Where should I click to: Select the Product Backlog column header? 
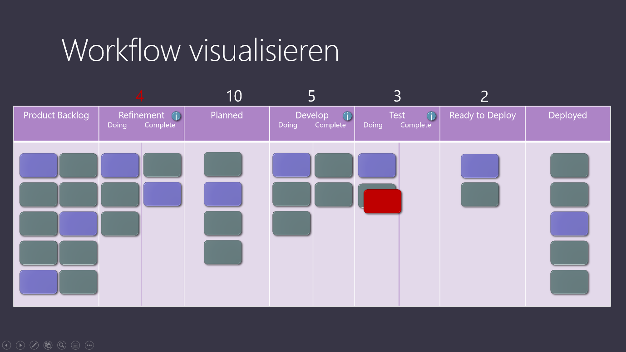pos(56,115)
